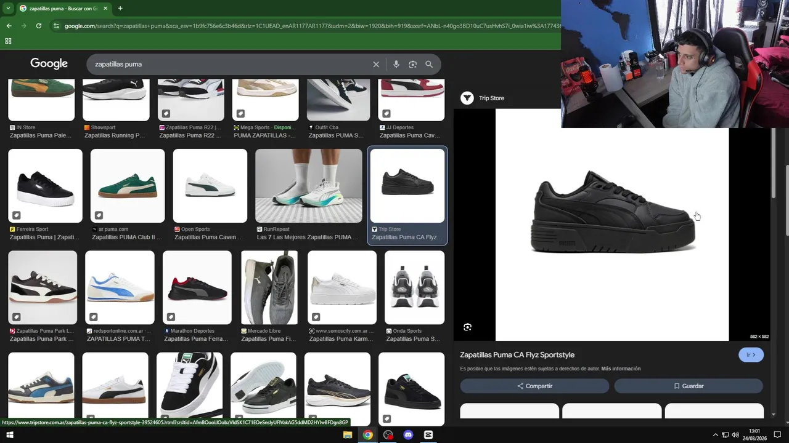Click the address bar URL

[311, 26]
